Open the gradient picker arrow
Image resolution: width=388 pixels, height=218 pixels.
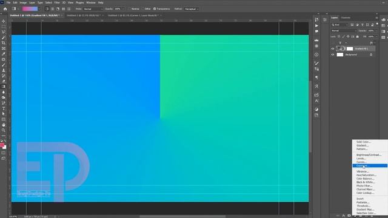tap(39, 9)
